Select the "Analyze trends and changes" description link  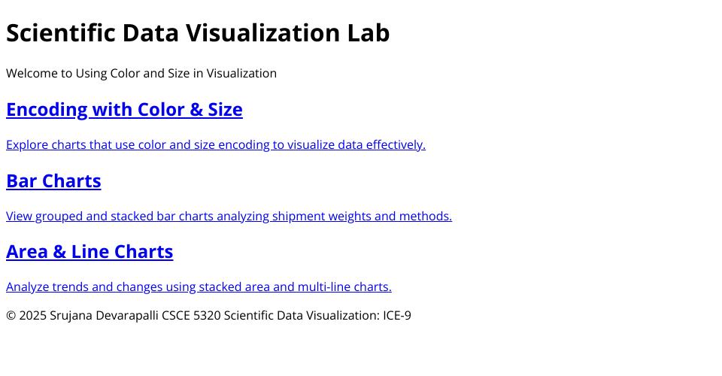click(199, 287)
